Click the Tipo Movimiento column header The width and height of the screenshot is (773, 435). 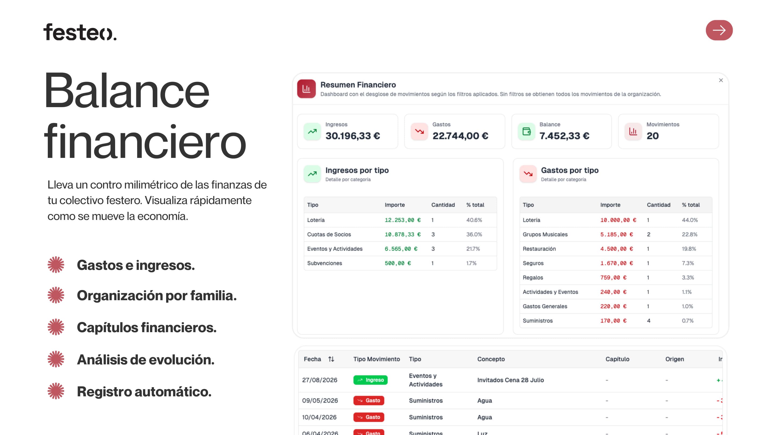pos(377,359)
